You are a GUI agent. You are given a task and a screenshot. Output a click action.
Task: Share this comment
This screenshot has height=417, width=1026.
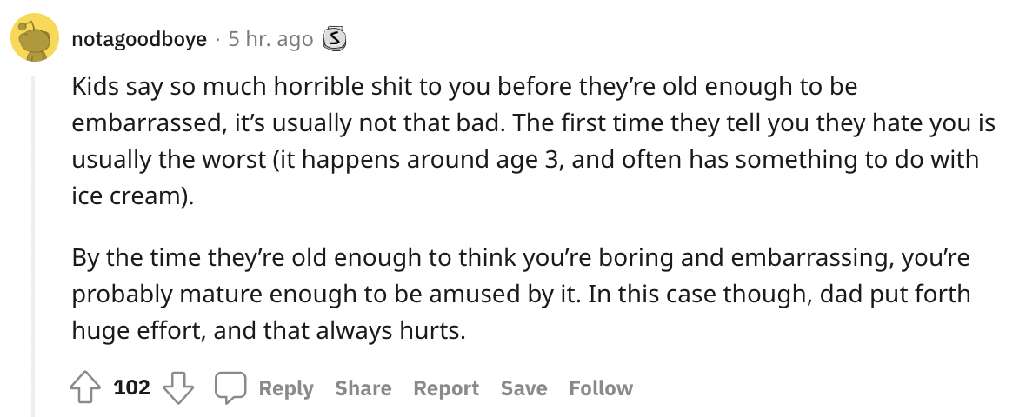363,388
